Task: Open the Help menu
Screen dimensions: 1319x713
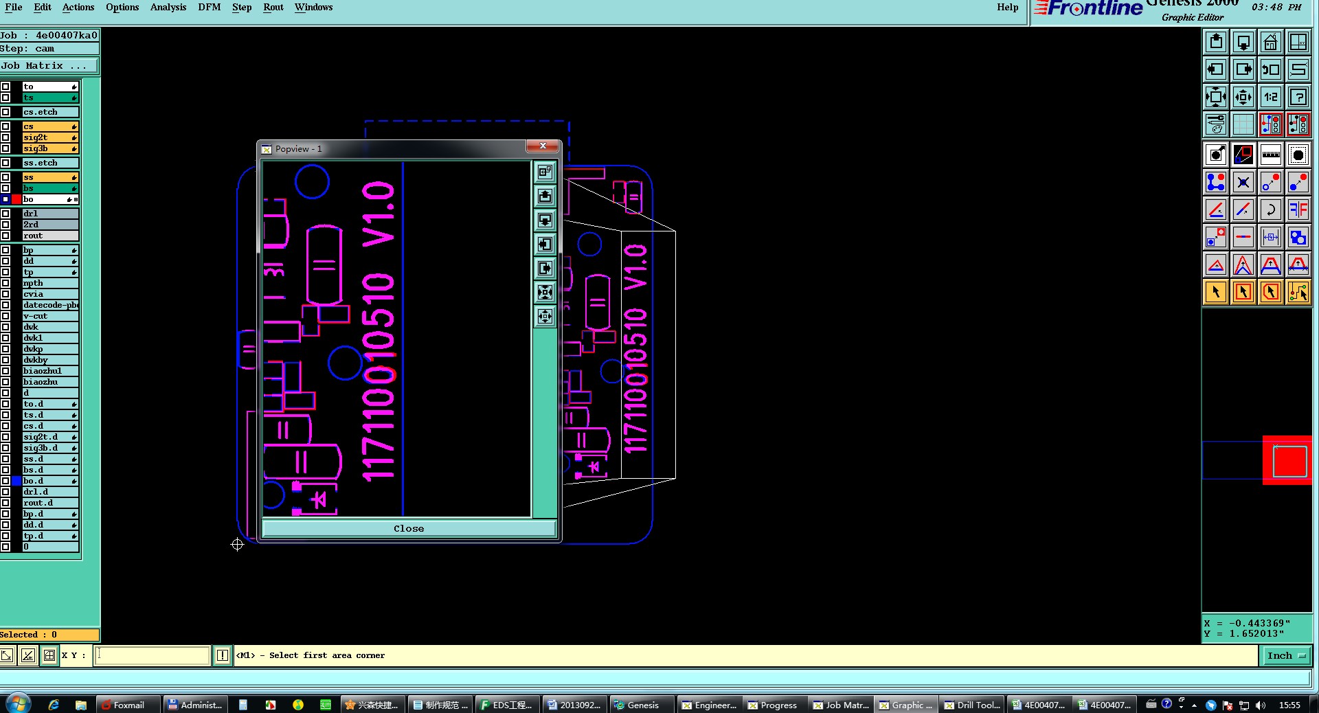Action: point(1008,7)
